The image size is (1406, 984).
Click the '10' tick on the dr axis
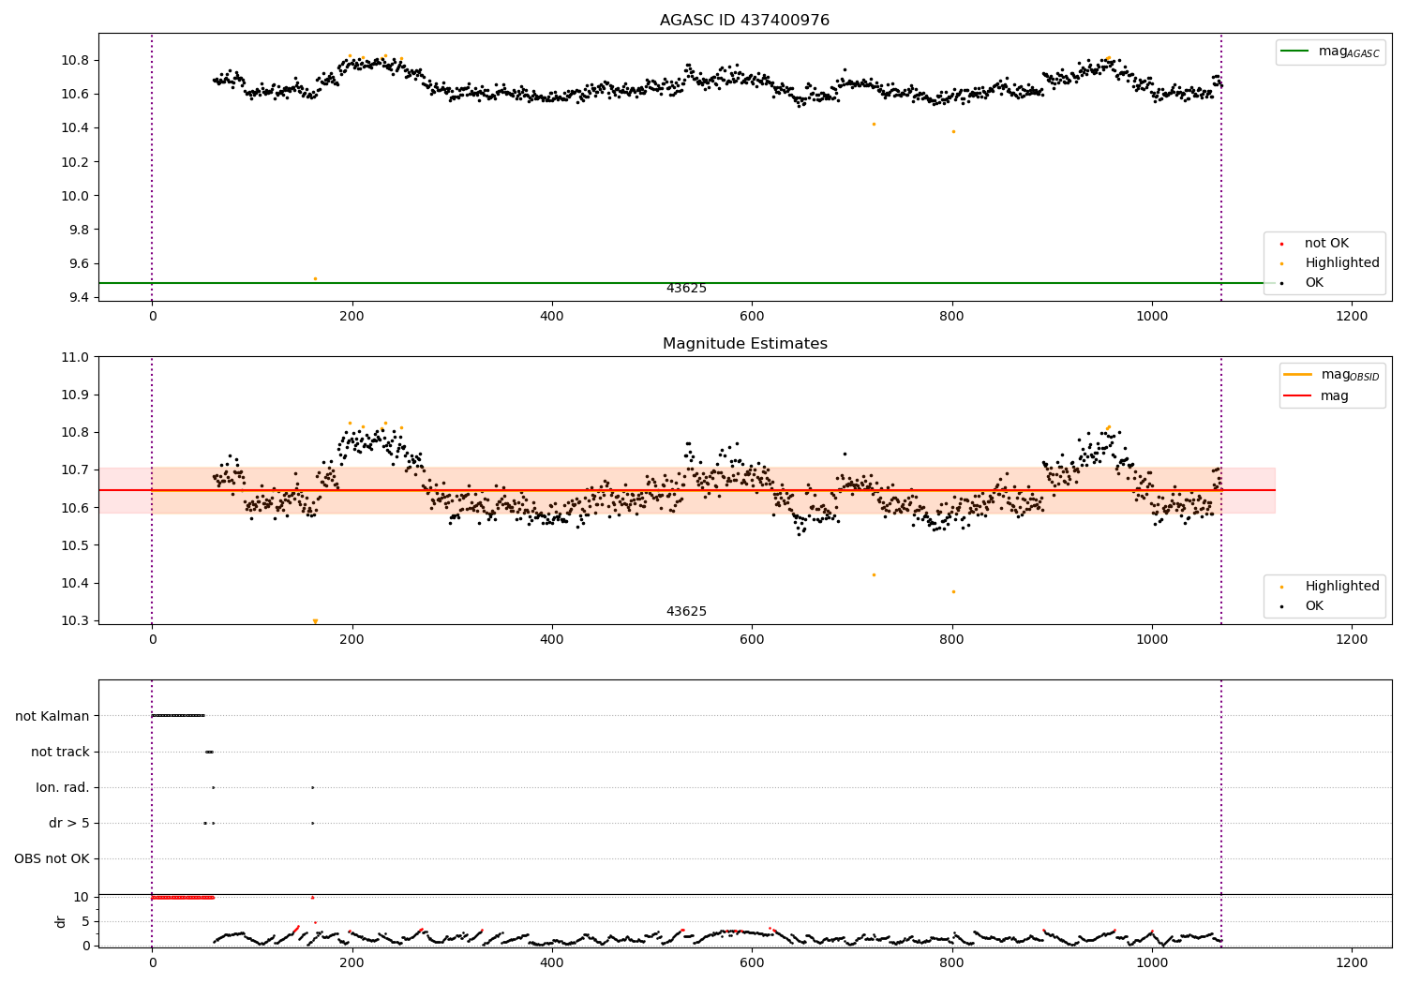(x=81, y=897)
